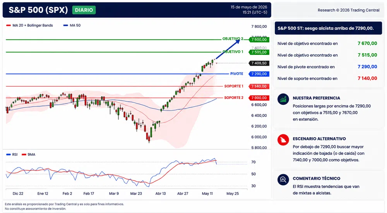The image size is (387, 213).
Task: Select the 7 600,00 Objetivo 2 price tag
Action: [x=259, y=39]
